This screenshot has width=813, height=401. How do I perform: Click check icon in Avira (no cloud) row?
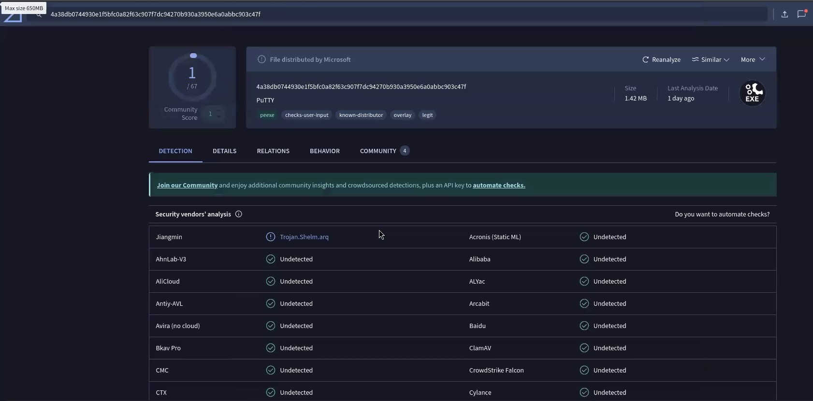[x=271, y=326]
